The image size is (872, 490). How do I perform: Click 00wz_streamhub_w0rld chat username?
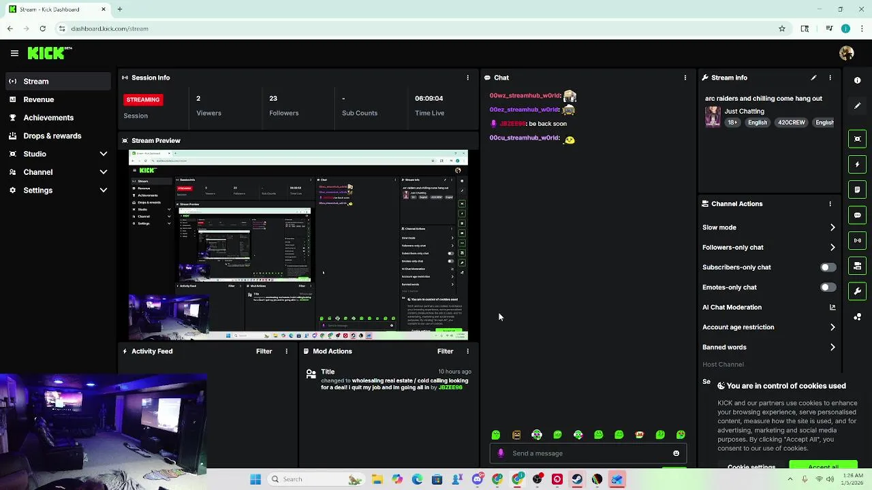[x=525, y=96]
